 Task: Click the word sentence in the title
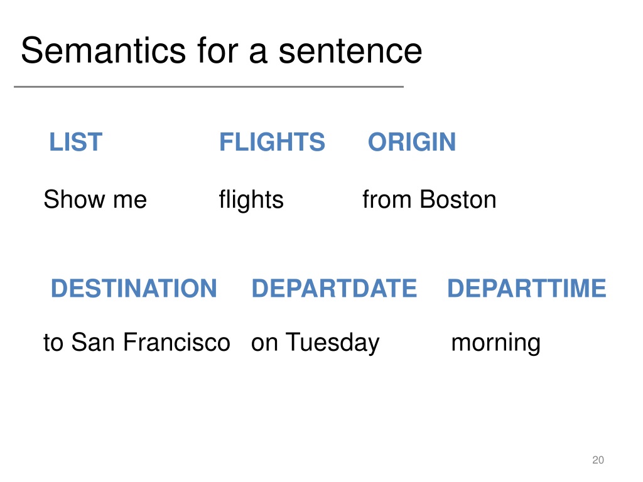(x=350, y=51)
